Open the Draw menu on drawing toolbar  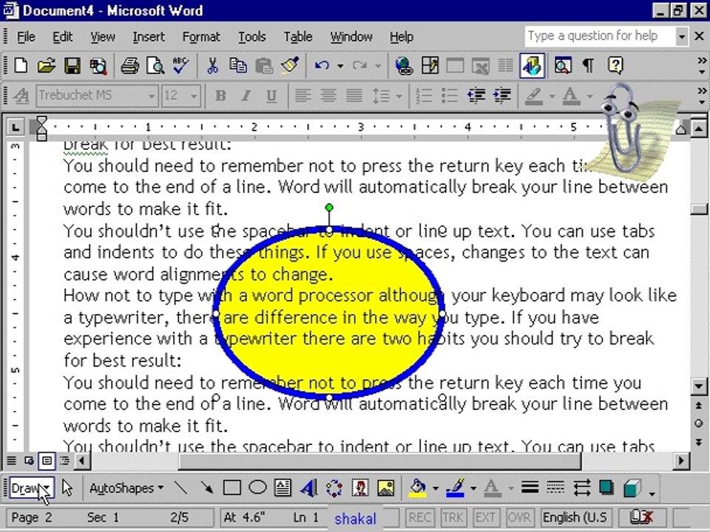pyautogui.click(x=31, y=488)
